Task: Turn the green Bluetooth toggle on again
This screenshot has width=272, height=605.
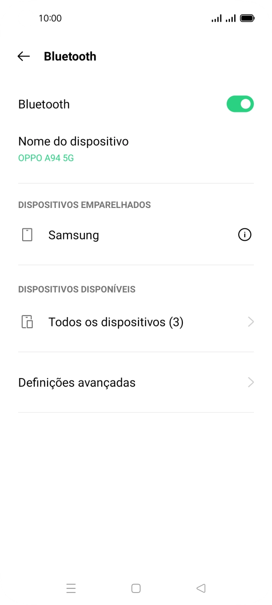Action: pyautogui.click(x=240, y=104)
